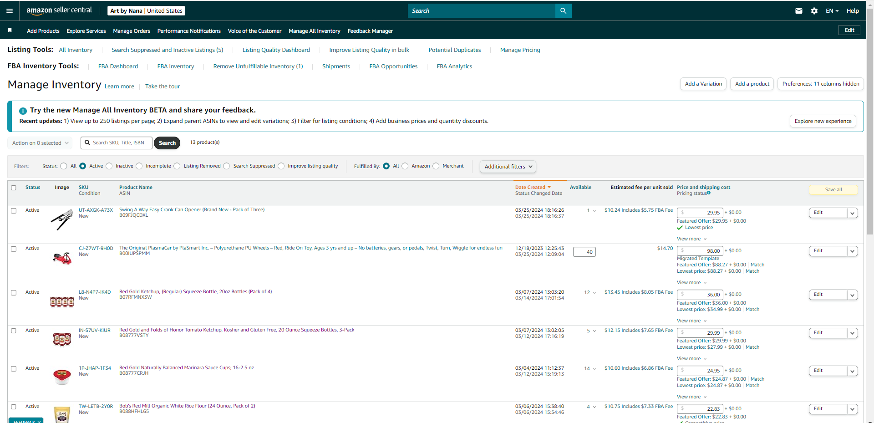The image size is (874, 423).
Task: Click the magnifier search button in header
Action: (x=563, y=11)
